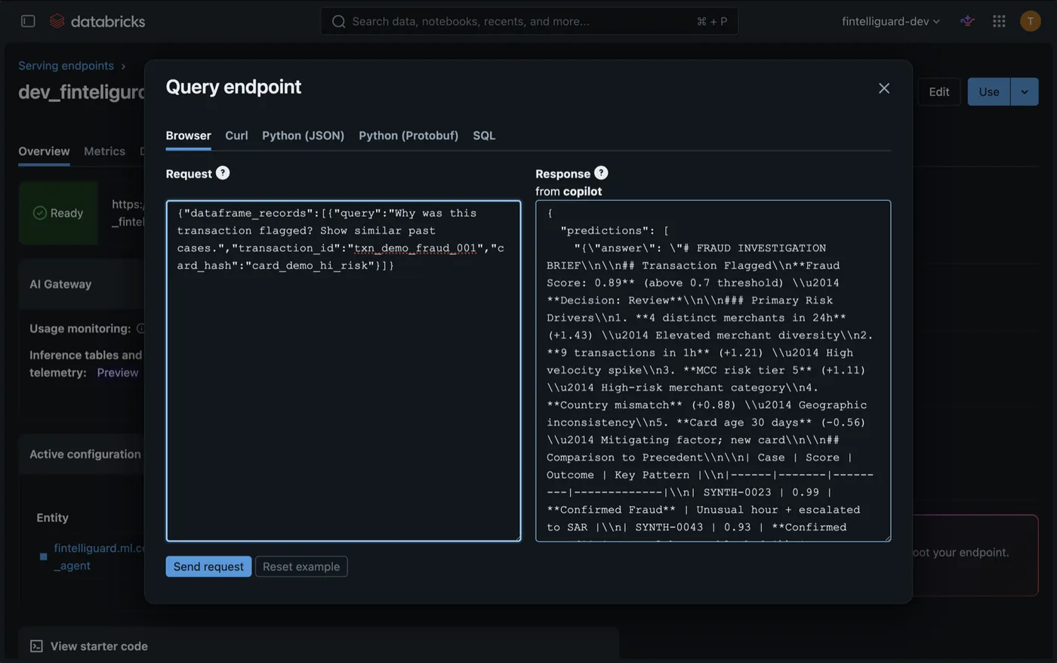The height and width of the screenshot is (663, 1057).
Task: Click the Active configuration heading
Action: pos(85,454)
